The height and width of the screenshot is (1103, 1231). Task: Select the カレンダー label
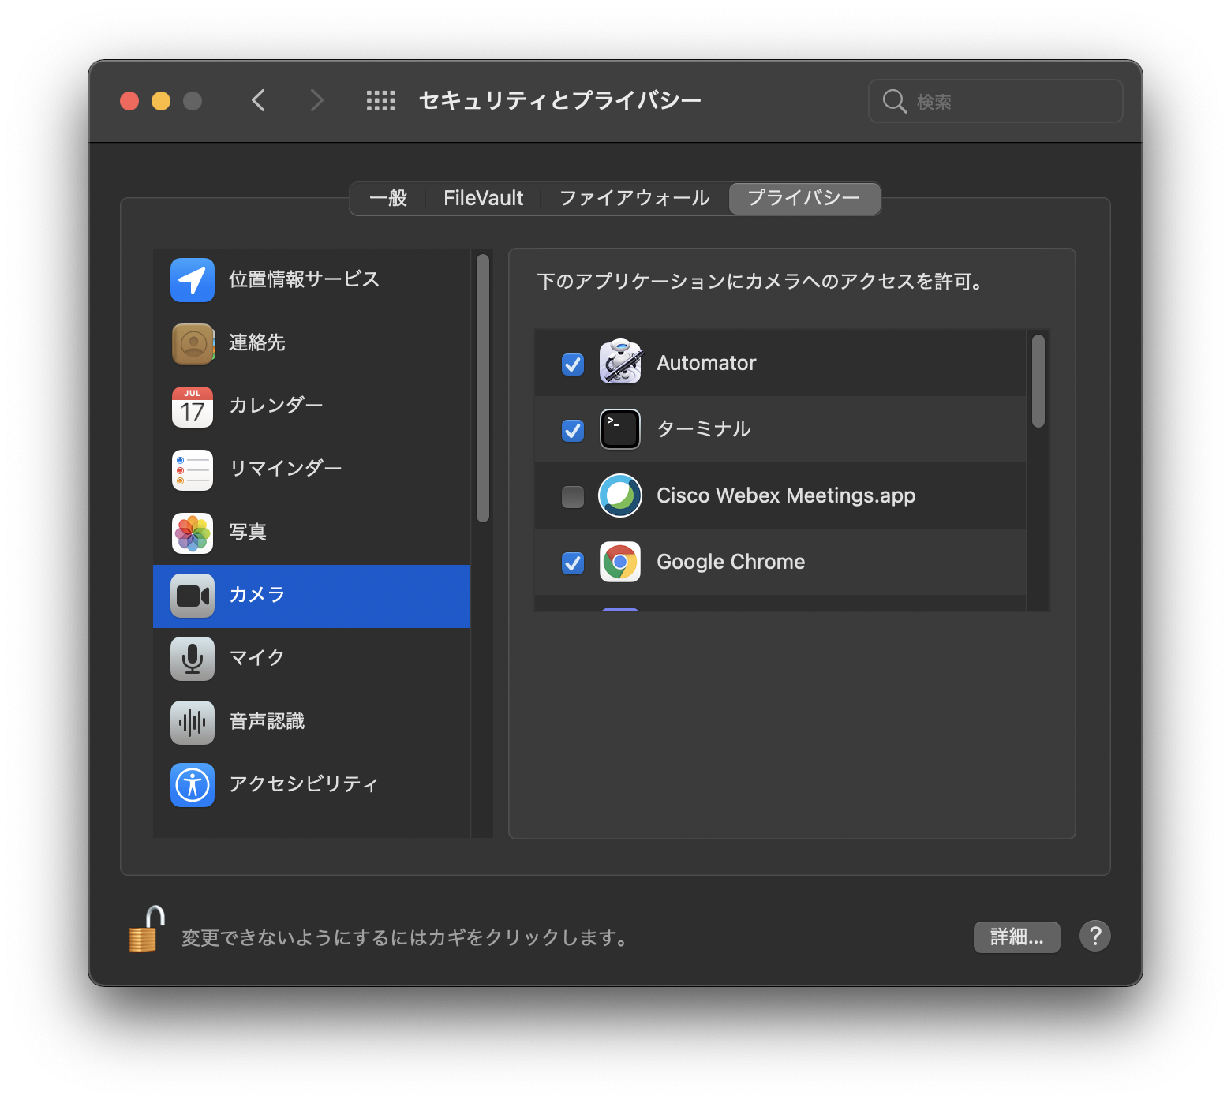(276, 406)
